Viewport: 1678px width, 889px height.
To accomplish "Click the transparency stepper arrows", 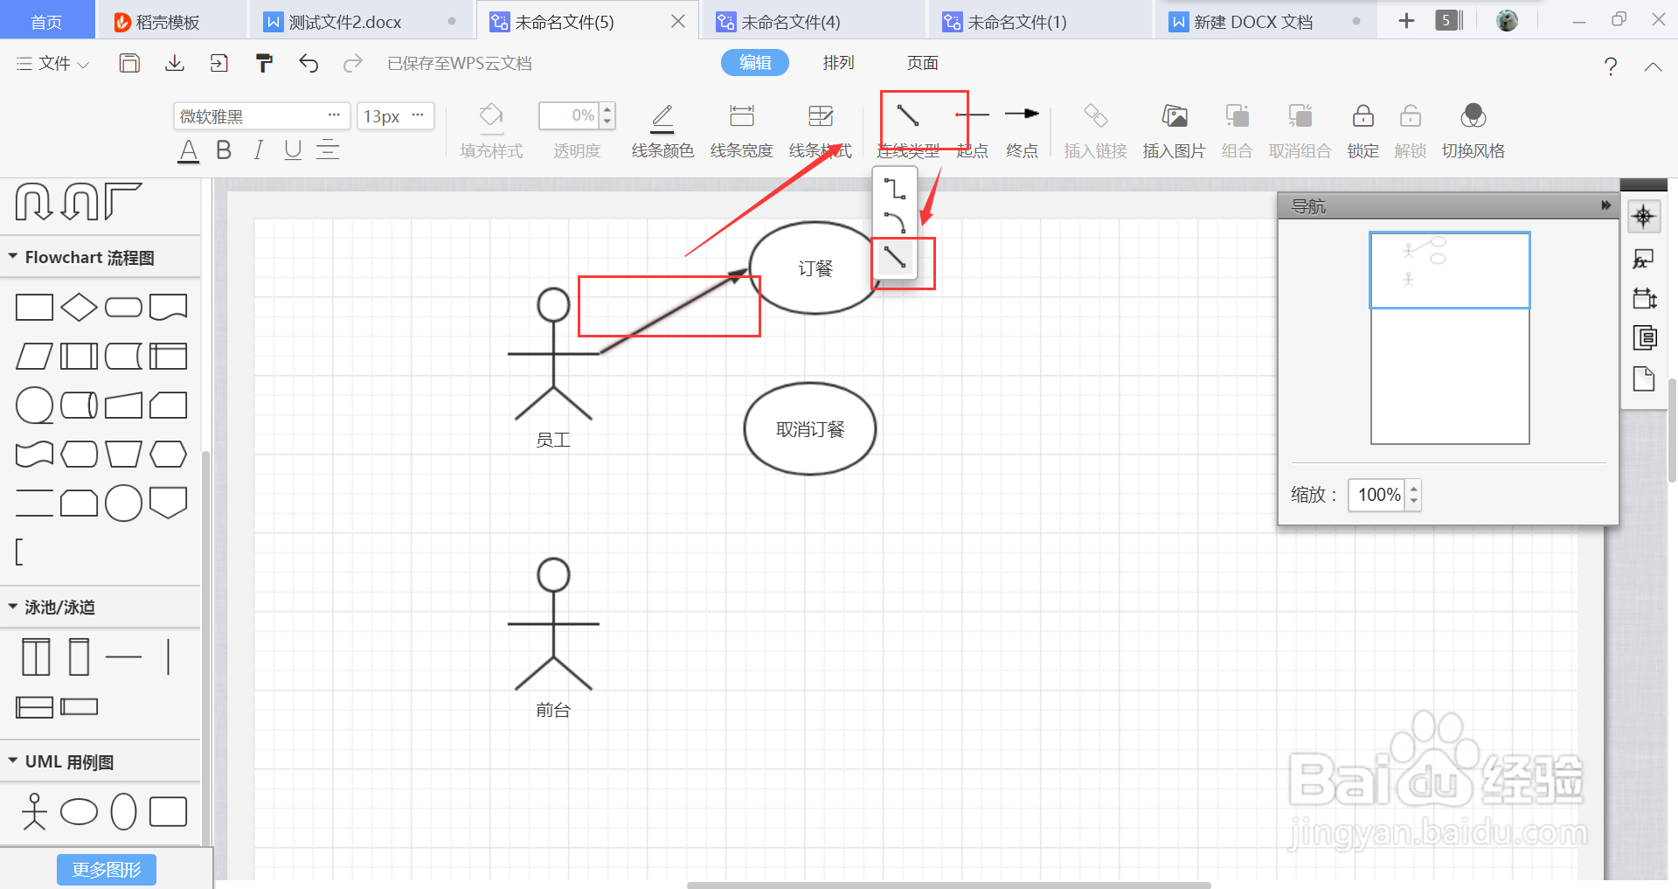I will click(607, 115).
